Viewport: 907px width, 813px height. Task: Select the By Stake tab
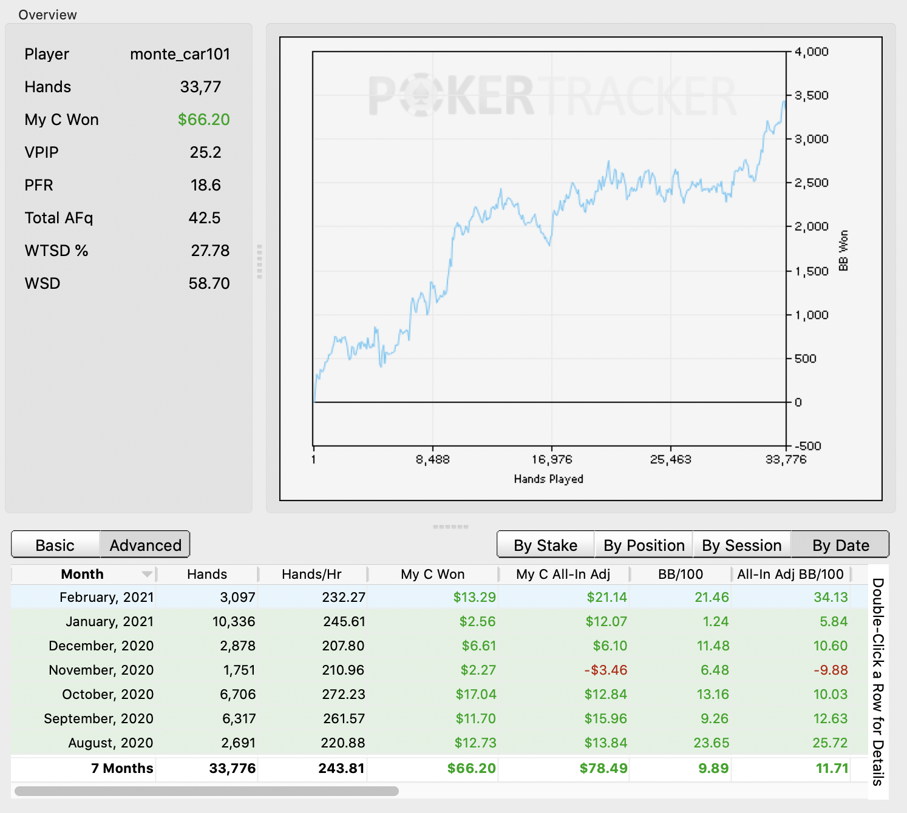pyautogui.click(x=545, y=545)
